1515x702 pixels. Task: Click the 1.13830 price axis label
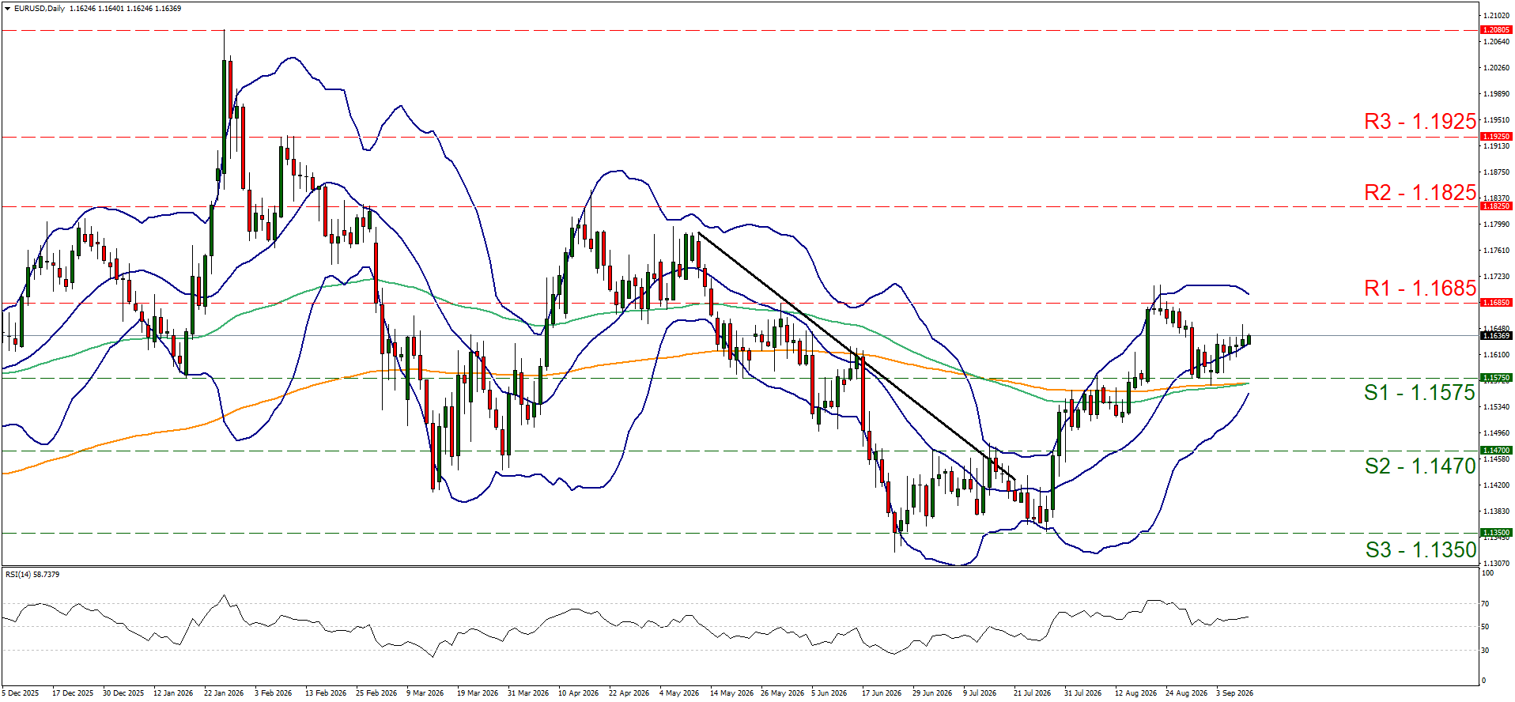coord(1496,511)
